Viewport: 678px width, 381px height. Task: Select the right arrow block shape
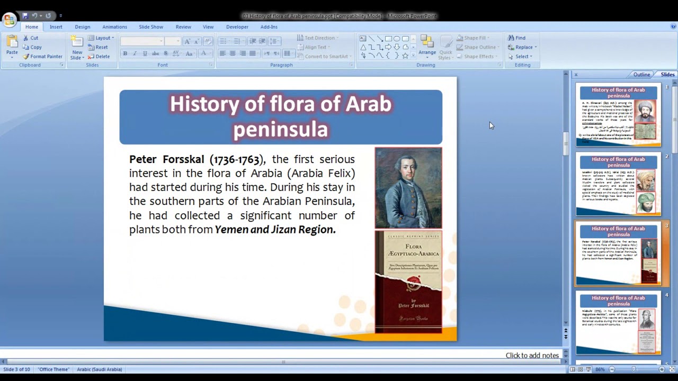coord(388,47)
